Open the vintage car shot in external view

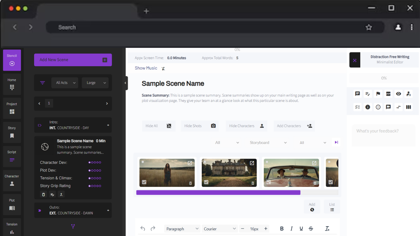tap(314, 163)
